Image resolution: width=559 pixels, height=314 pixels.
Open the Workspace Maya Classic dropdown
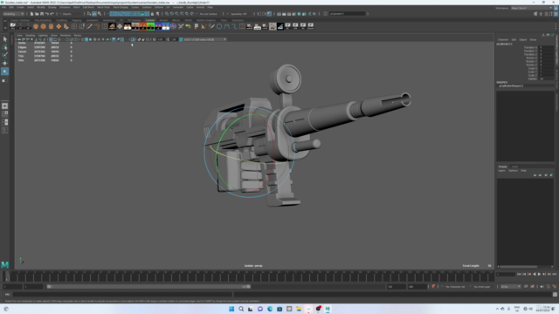pyautogui.click(x=531, y=8)
